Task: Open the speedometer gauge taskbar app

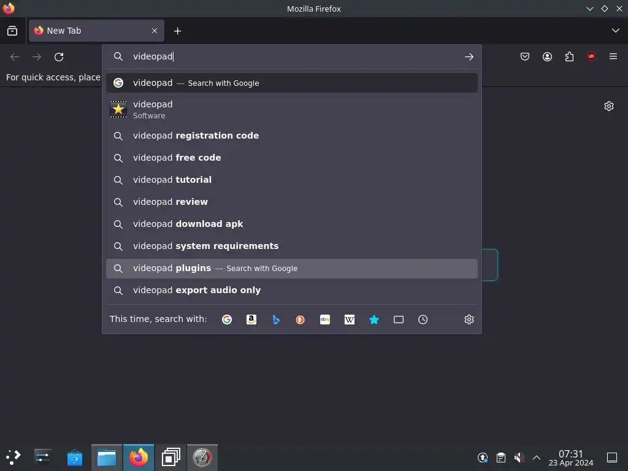Action: [x=202, y=457]
